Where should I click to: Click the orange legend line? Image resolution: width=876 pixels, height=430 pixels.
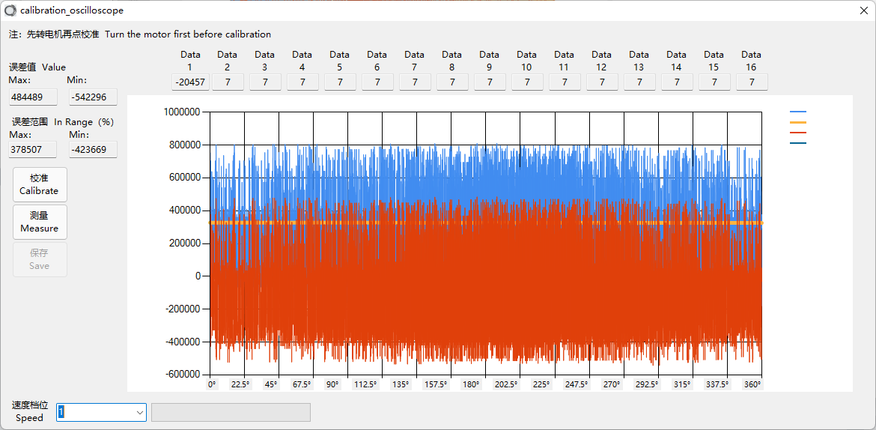click(x=798, y=122)
